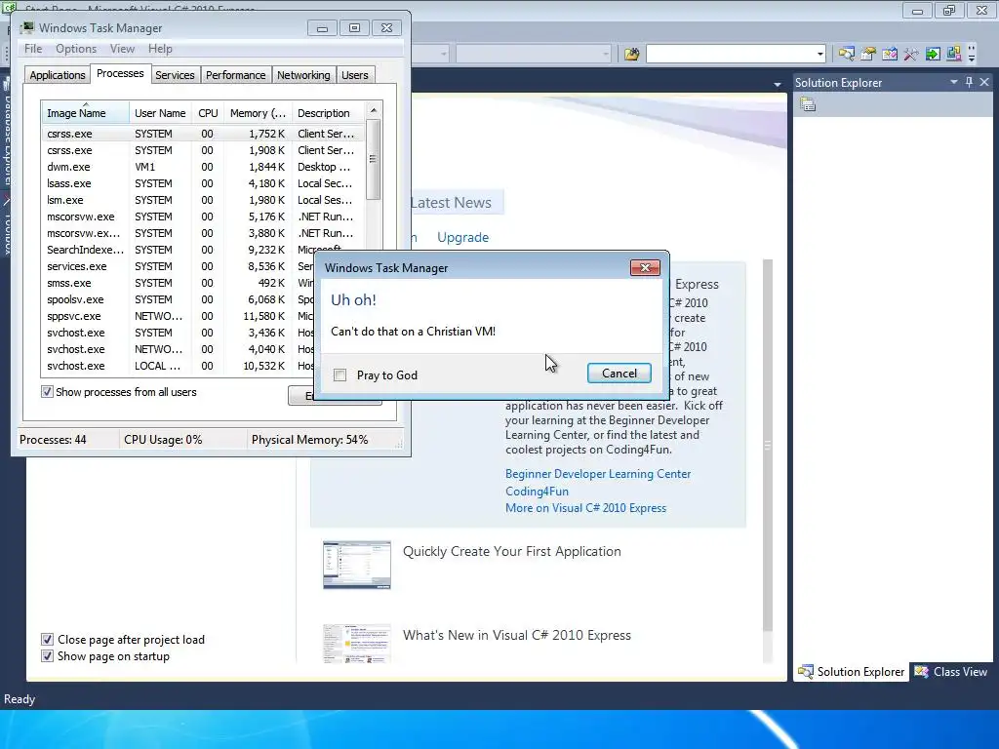Click What's New in Visual C# 2010 Express heading
Screen dimensions: 999x749
click(x=517, y=635)
